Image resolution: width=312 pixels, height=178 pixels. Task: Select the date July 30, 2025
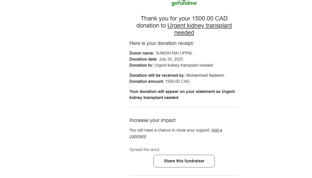(171, 59)
